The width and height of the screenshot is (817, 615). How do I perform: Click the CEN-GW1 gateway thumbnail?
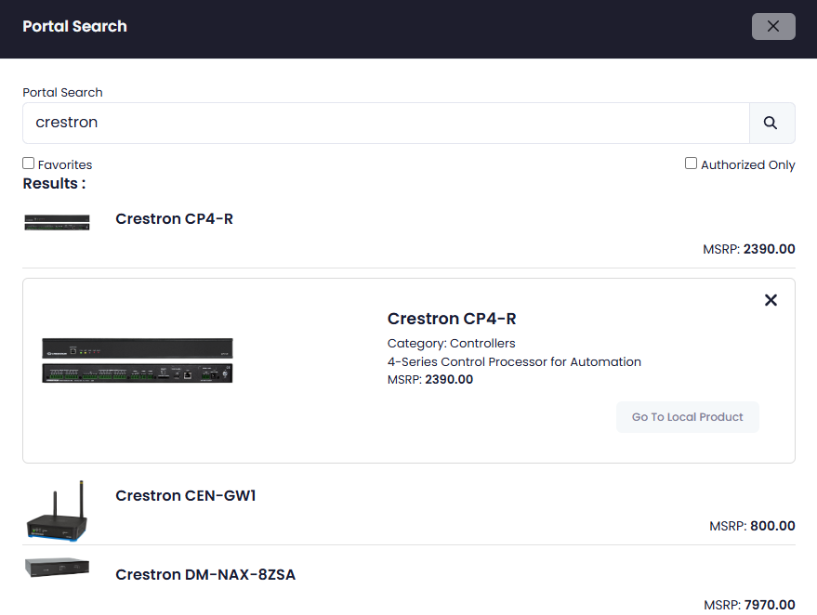[57, 510]
